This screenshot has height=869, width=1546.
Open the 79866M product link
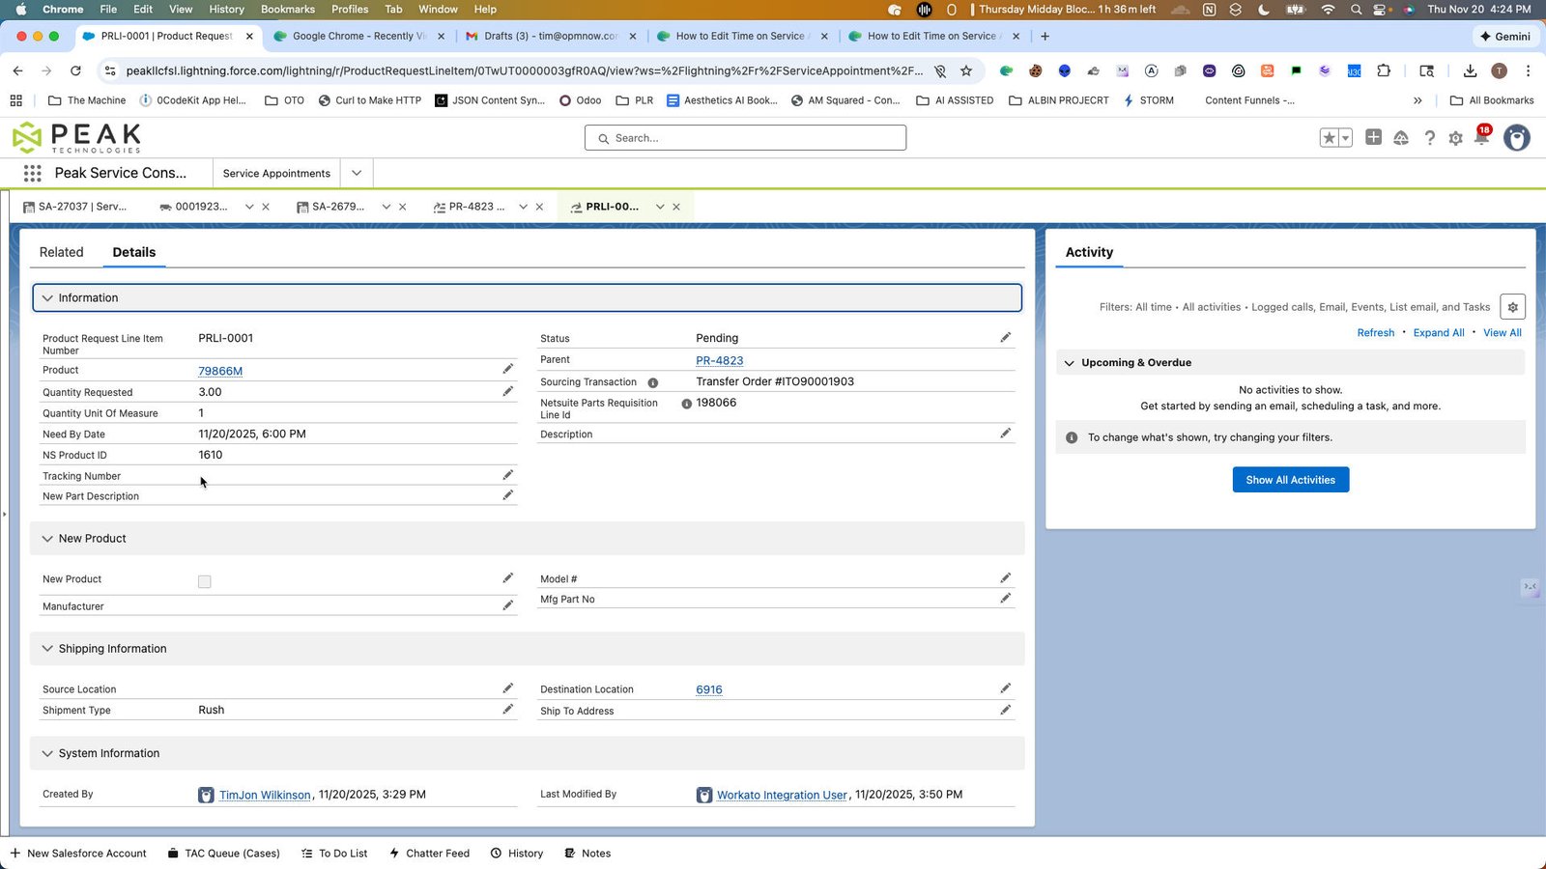tap(220, 371)
